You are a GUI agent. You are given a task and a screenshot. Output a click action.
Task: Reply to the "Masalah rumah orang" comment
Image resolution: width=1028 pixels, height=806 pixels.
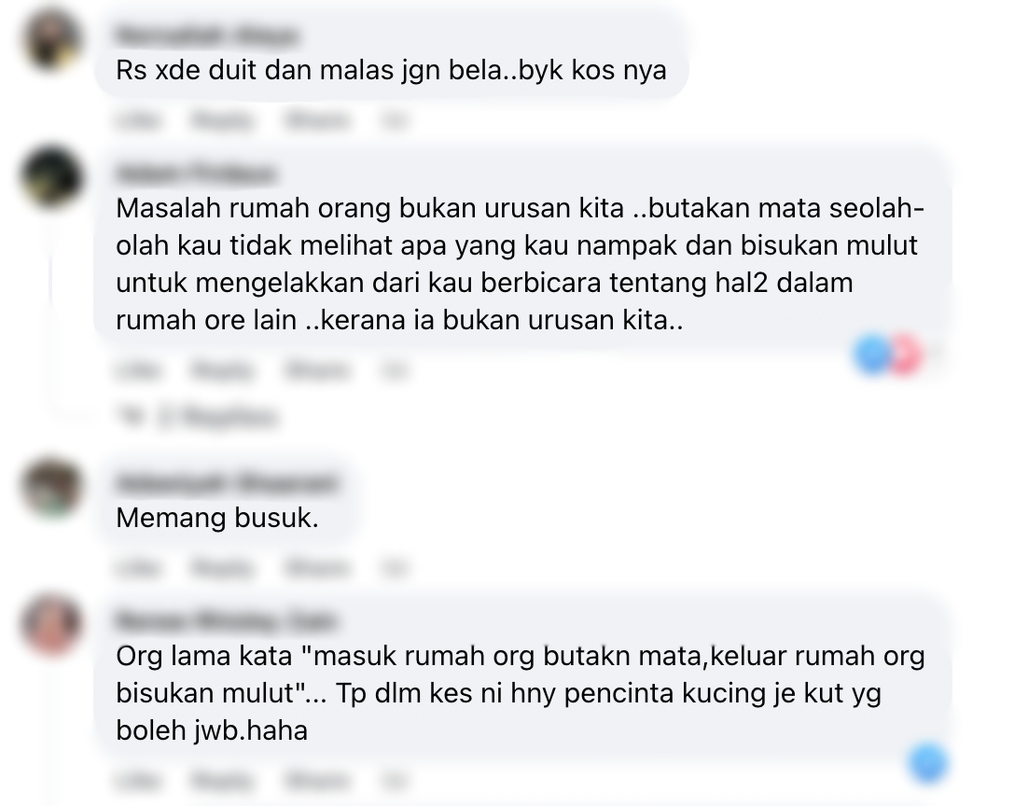point(222,370)
